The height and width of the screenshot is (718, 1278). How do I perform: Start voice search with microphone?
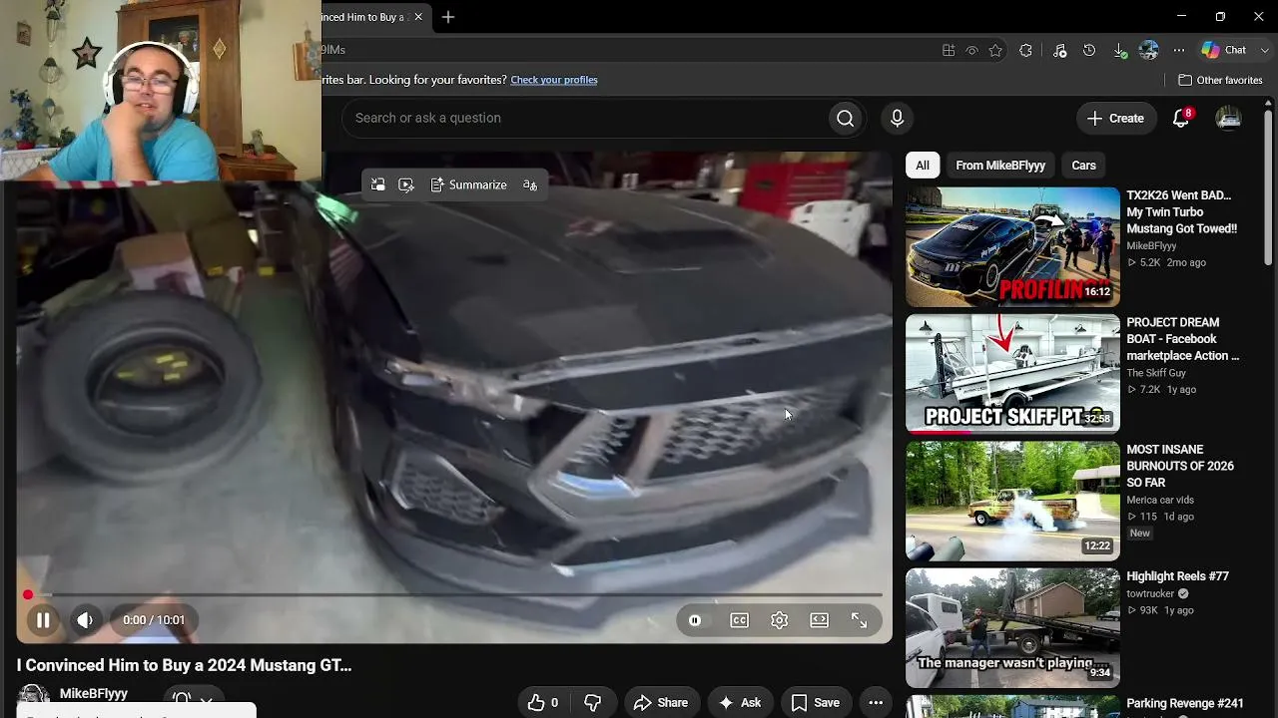coord(897,118)
